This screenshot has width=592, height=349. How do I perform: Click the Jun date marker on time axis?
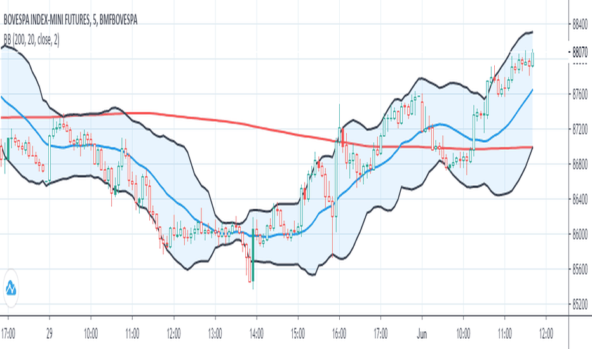coord(422,334)
